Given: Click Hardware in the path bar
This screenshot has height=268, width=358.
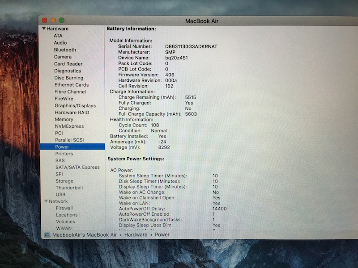Looking at the screenshot, I should click(x=136, y=234).
